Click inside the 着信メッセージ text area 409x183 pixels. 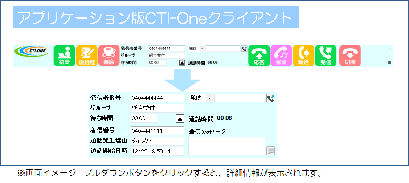[227, 146]
